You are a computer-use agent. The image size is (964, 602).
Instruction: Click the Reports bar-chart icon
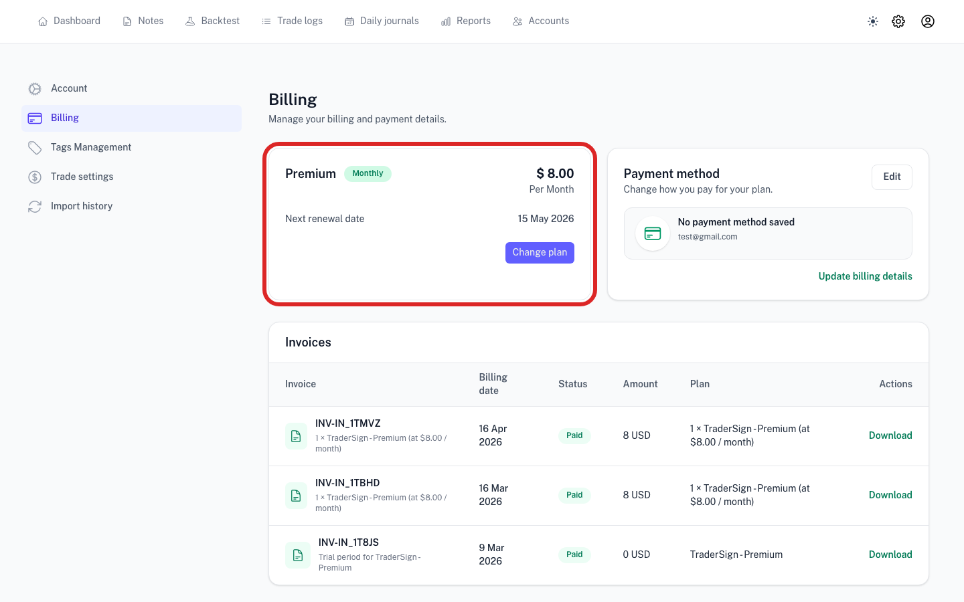point(446,21)
